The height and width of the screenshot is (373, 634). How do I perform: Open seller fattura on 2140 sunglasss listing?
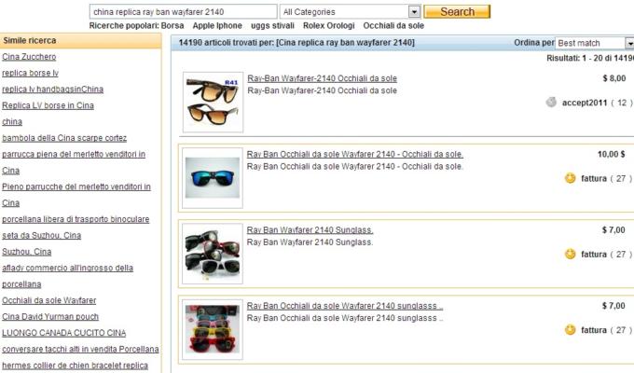tap(594, 330)
